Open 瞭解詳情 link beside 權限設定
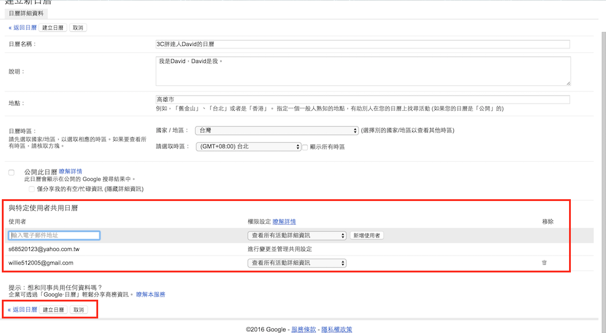This screenshot has width=606, height=333. coord(284,222)
